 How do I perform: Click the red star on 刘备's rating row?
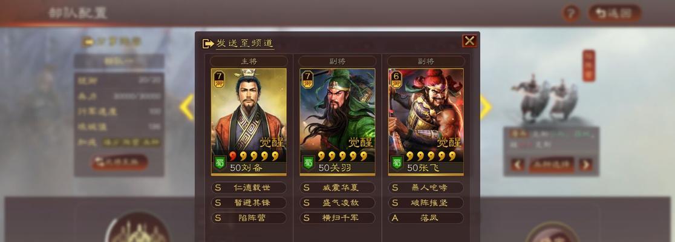[x=233, y=156]
